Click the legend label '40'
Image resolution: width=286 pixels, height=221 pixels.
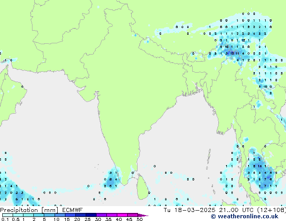click(119, 219)
